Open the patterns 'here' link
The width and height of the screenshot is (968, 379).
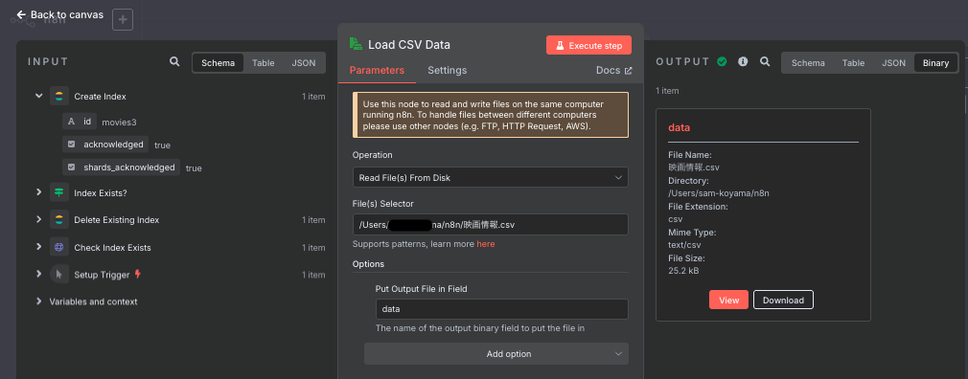[486, 244]
